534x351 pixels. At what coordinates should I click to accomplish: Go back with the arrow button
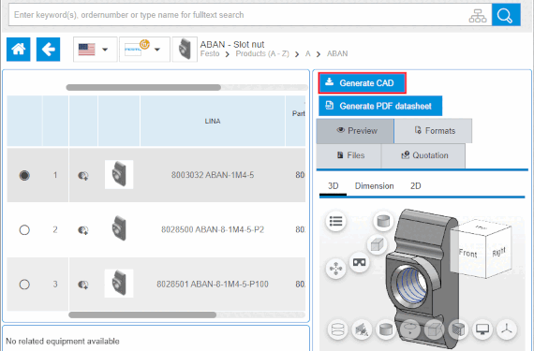tap(48, 50)
